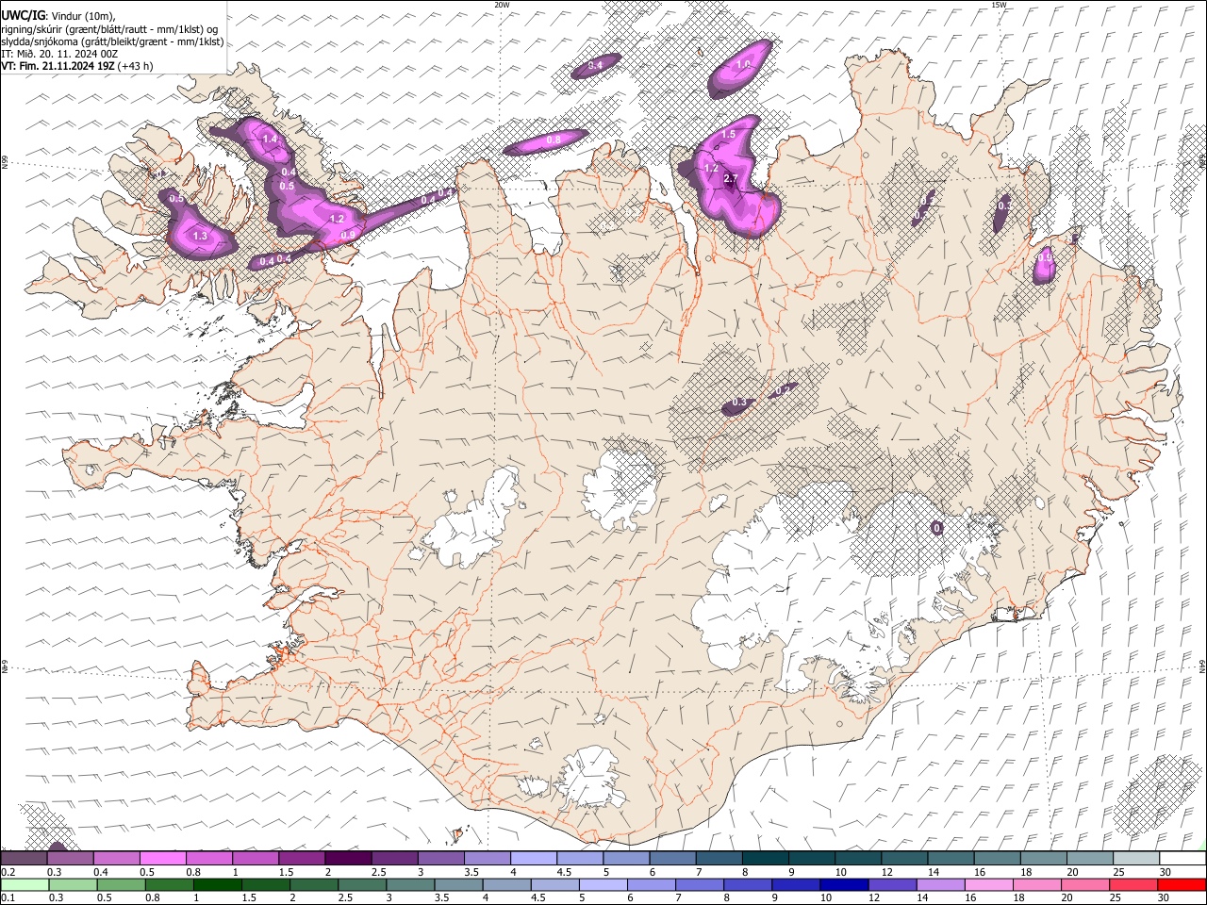Click the bright pink swatch in upper legend row
Image resolution: width=1207 pixels, height=905 pixels.
coord(163,858)
